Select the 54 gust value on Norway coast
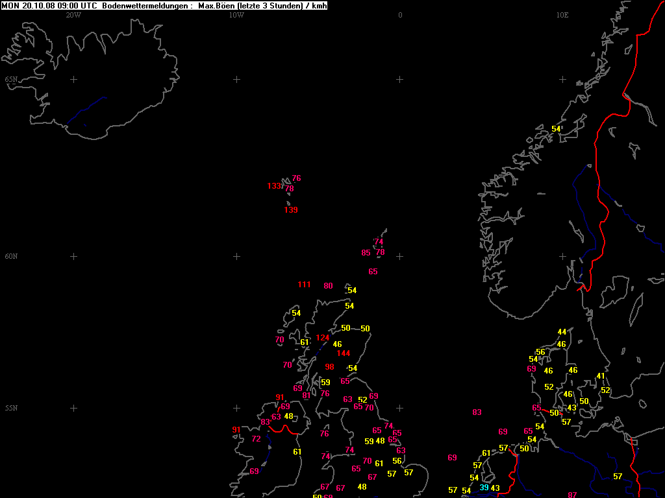This screenshot has height=498, width=665. pos(556,129)
